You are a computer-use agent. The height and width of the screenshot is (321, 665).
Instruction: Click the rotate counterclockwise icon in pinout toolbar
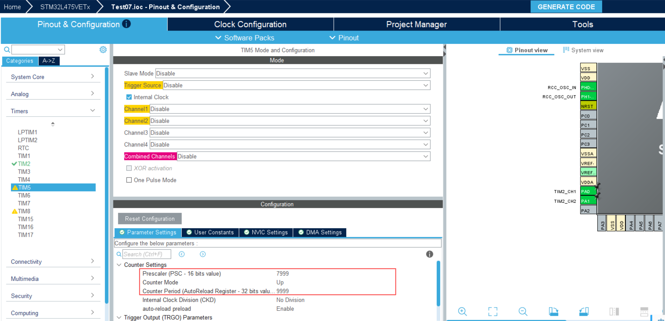point(584,312)
